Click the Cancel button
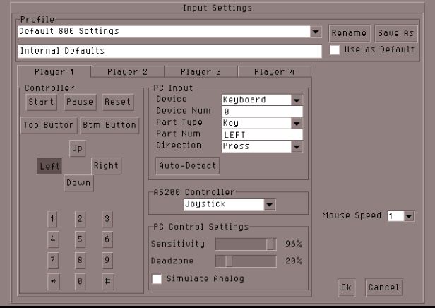This screenshot has width=435, height=308. click(384, 288)
